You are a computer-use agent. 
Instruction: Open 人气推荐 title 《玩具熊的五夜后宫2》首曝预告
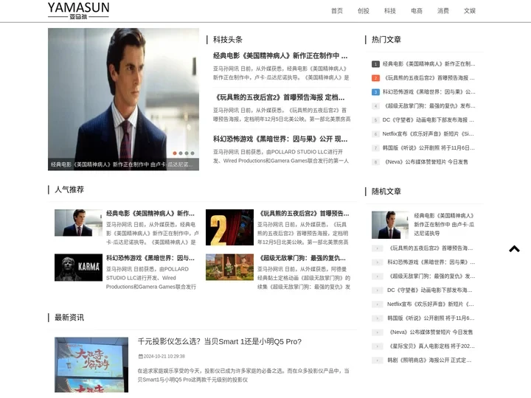(303, 214)
